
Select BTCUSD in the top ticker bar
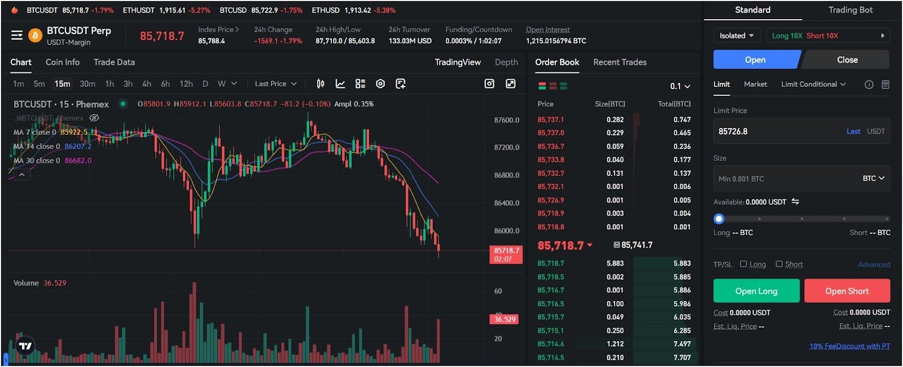(x=233, y=10)
